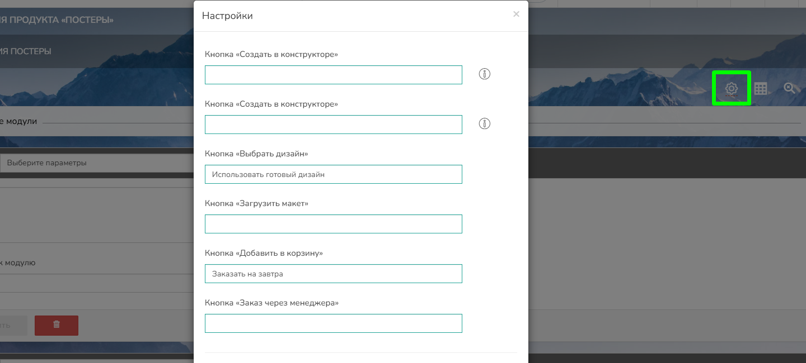Click the empty «Загрузить макет» input

point(333,224)
